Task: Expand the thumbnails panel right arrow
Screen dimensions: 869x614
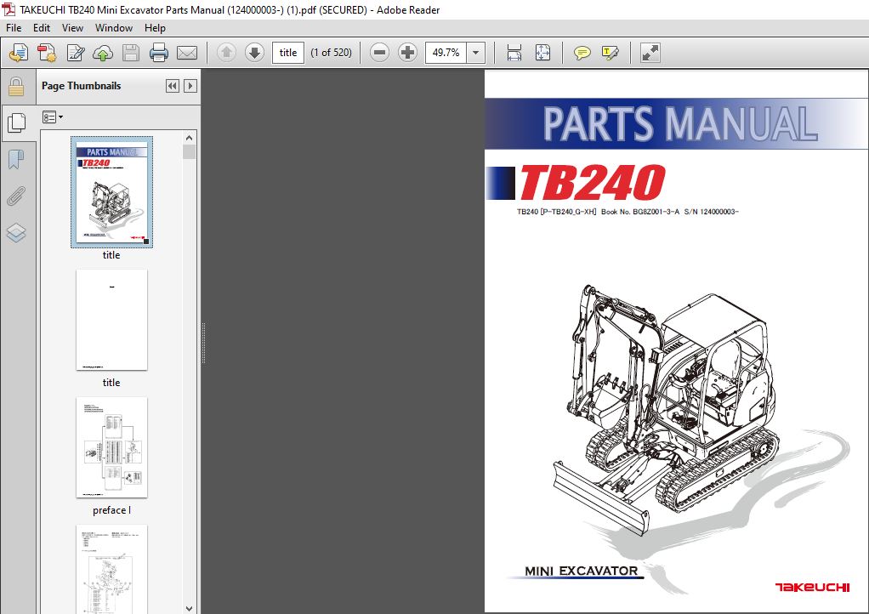Action: (190, 86)
